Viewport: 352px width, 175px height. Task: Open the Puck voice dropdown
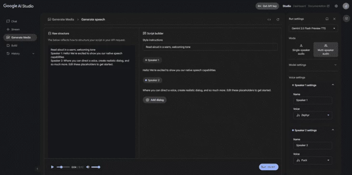click(x=312, y=160)
